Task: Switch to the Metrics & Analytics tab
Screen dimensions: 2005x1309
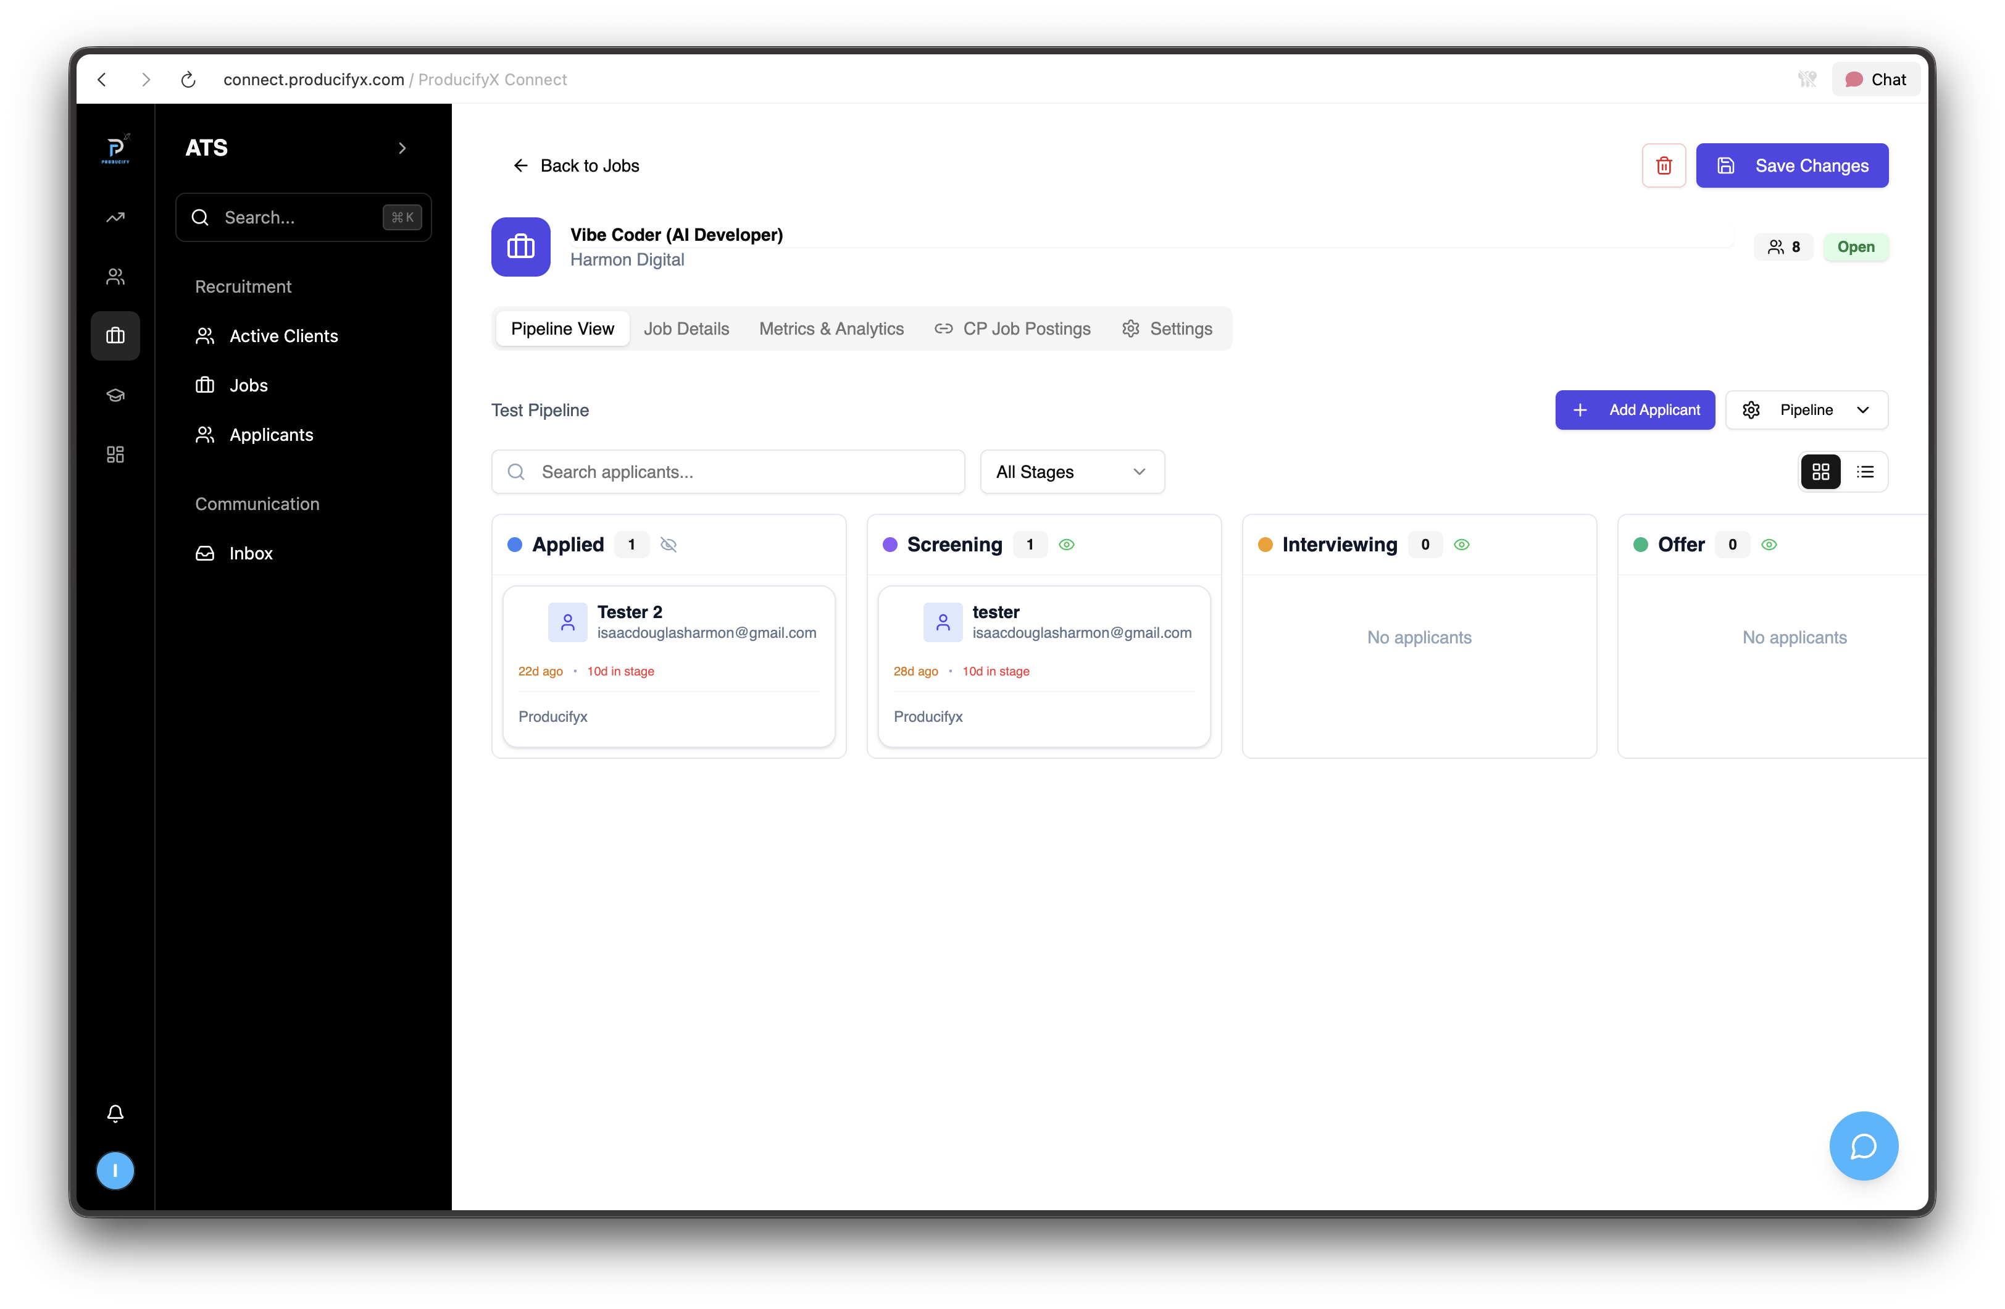Action: (831, 328)
